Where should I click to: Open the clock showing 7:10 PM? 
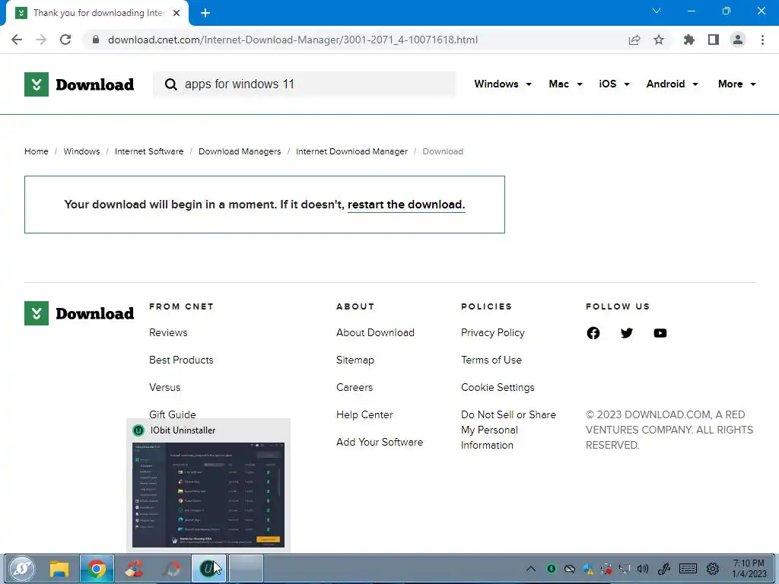(x=749, y=569)
